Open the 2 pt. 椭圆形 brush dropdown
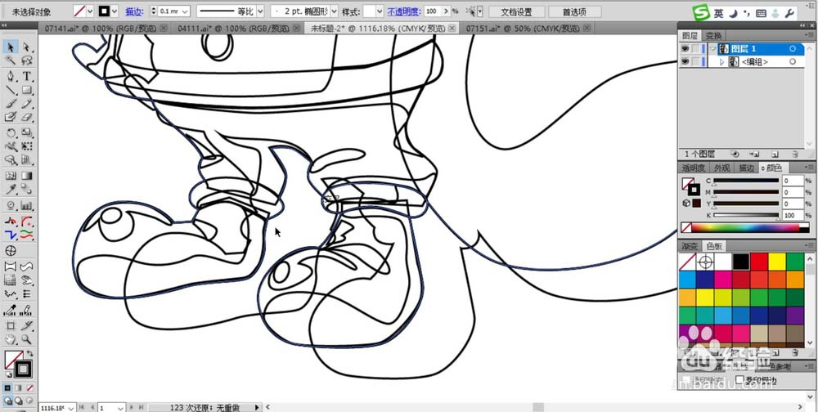 335,11
